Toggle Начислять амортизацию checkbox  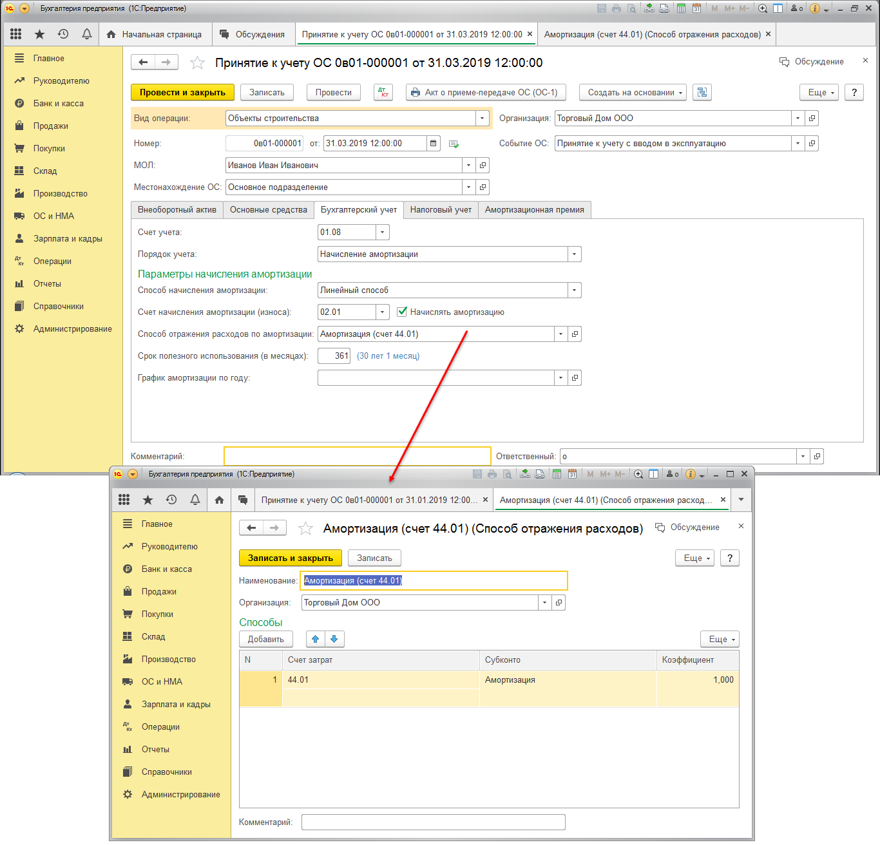tap(402, 312)
